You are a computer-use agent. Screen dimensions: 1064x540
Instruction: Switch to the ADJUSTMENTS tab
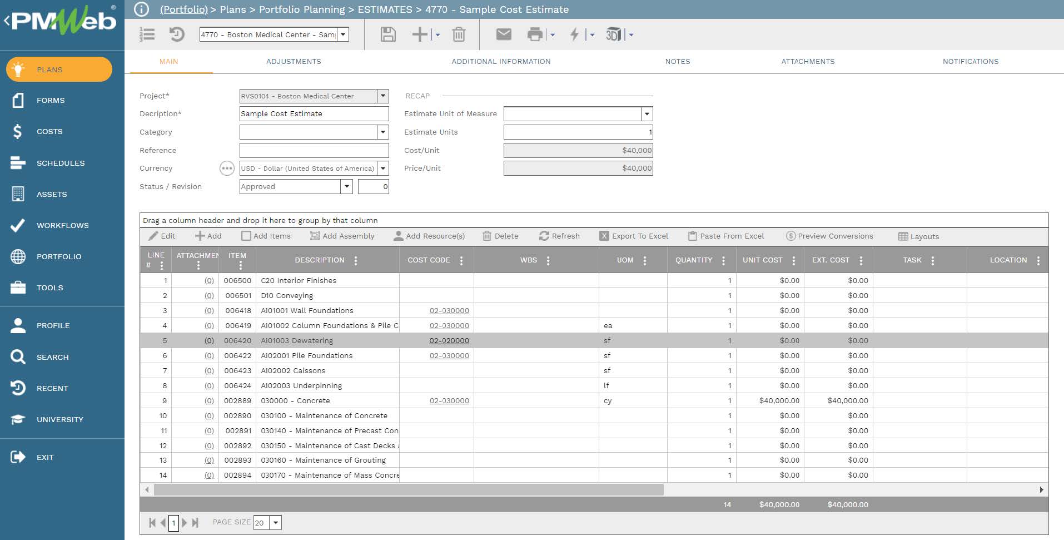tap(294, 61)
